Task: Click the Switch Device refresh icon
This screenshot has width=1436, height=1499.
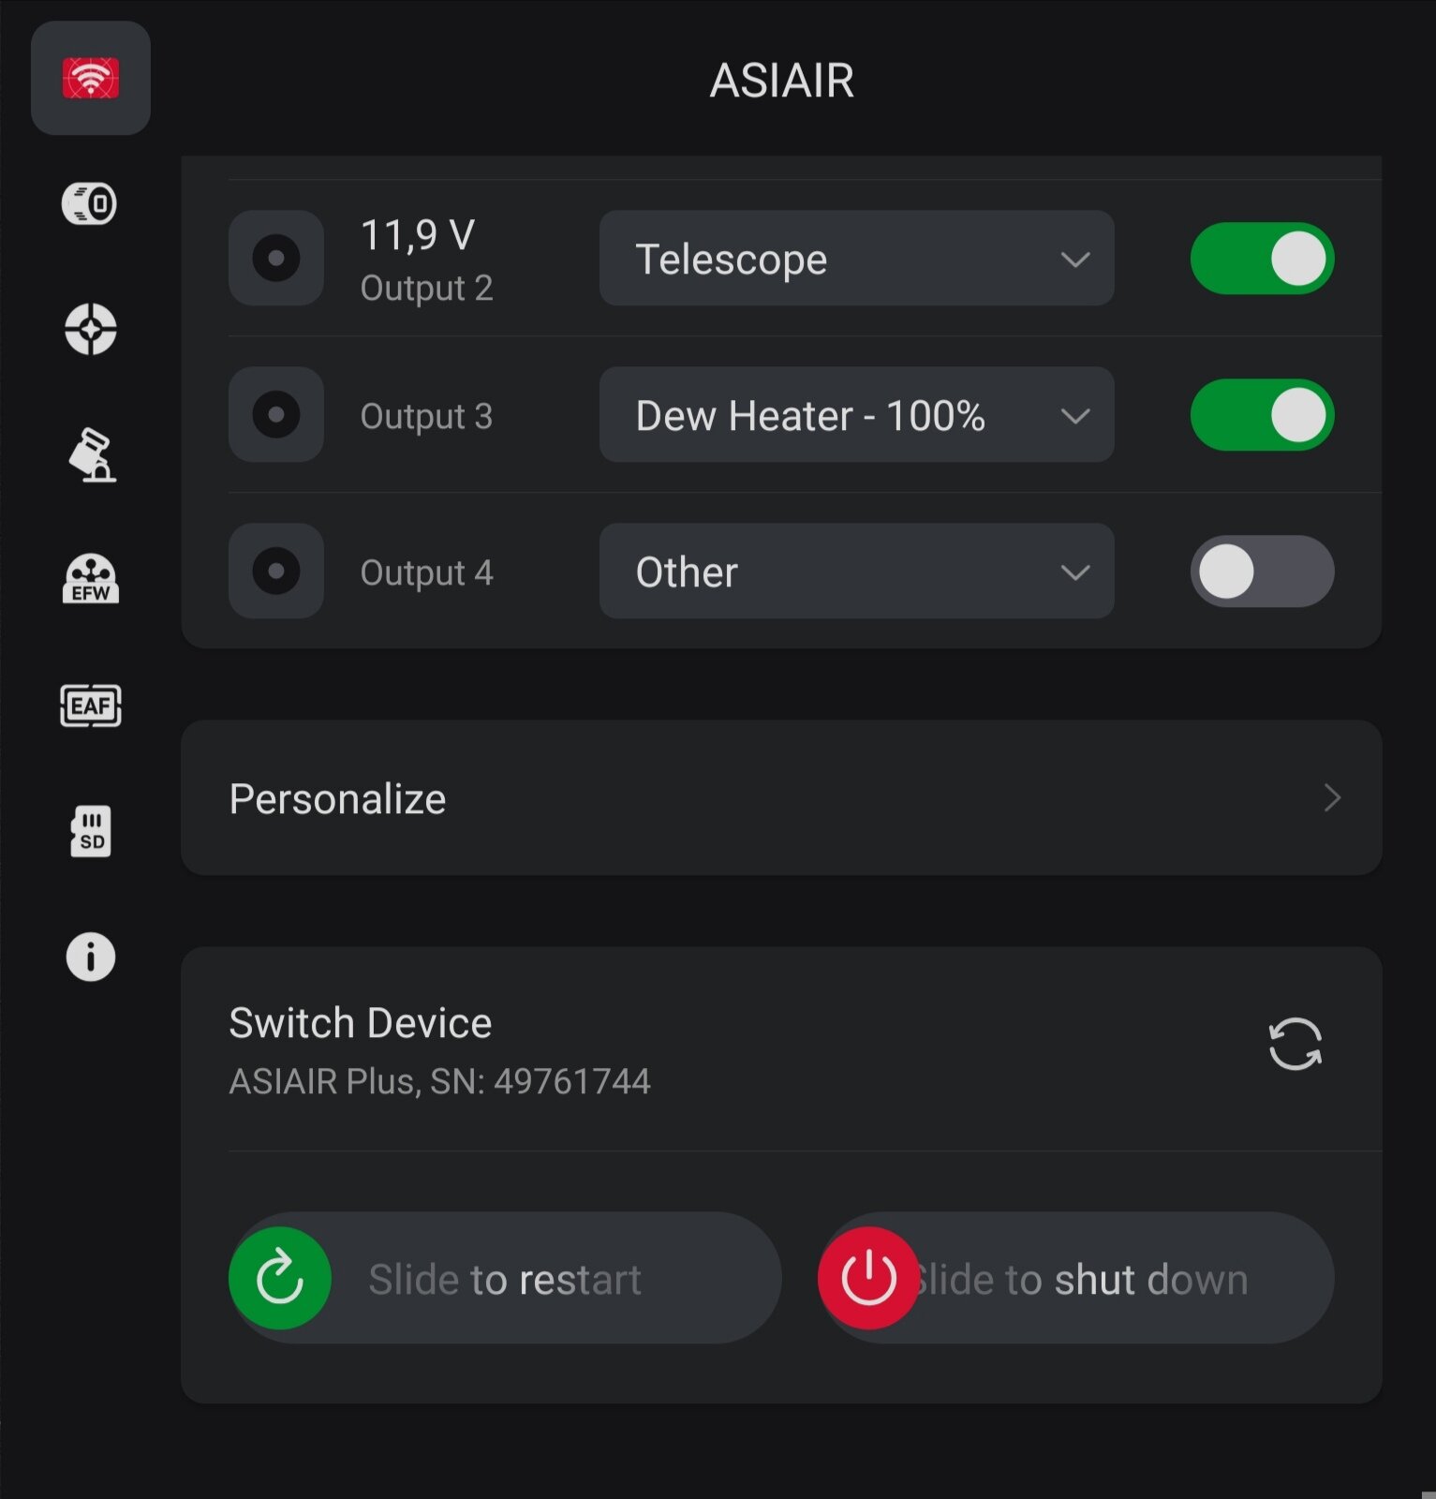Action: coord(1295,1044)
